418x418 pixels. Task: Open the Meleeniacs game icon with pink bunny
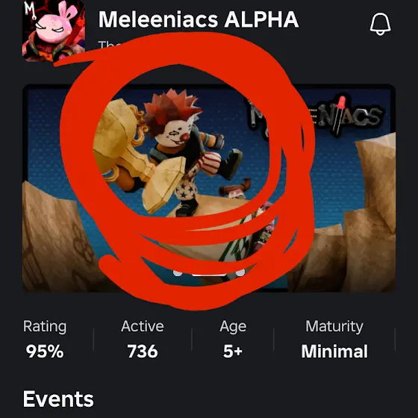point(54,31)
